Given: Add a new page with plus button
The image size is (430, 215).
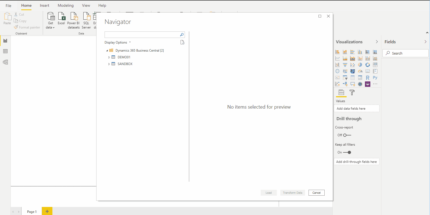Looking at the screenshot, I should pos(47,211).
